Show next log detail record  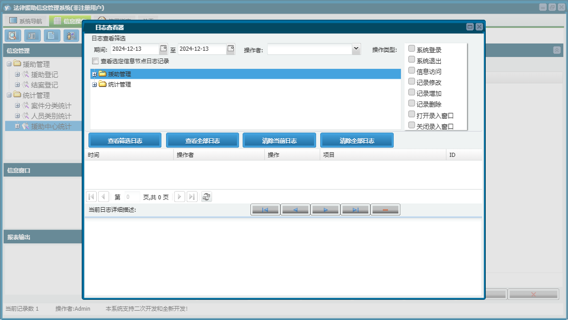pyautogui.click(x=325, y=210)
